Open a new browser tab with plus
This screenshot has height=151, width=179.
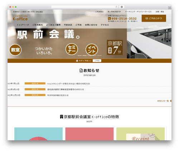pyautogui.click(x=170, y=8)
